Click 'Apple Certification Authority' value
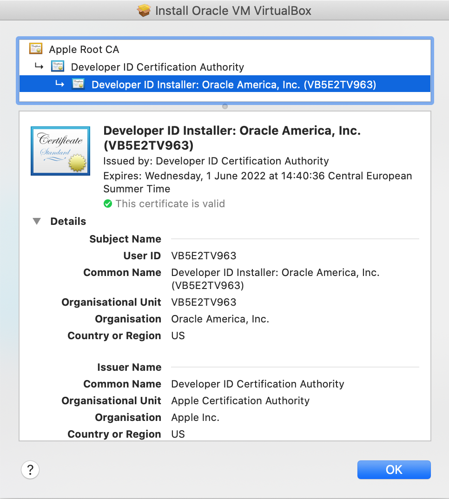Screen dimensions: 449x499 (240, 401)
